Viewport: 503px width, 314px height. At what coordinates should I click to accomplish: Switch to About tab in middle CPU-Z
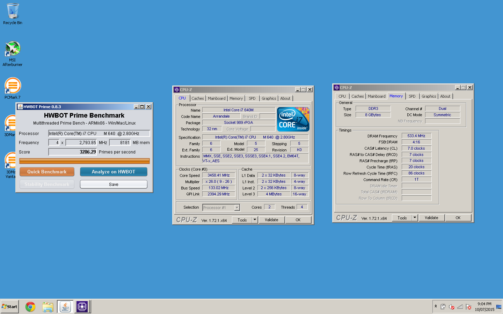click(x=285, y=98)
